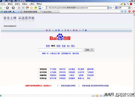
Task: Click the forward navigation arrow icon
Action: 13,8
